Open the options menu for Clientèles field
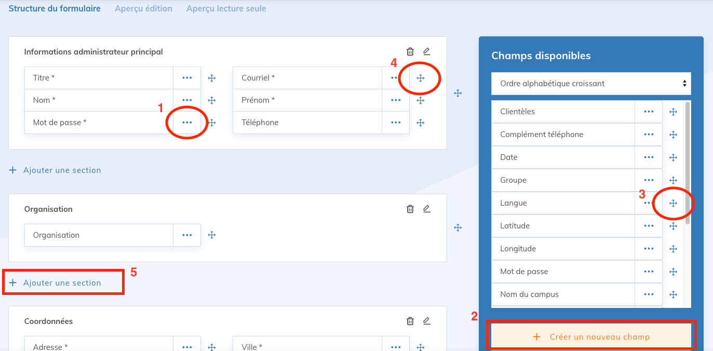The height and width of the screenshot is (351, 713). (x=649, y=112)
